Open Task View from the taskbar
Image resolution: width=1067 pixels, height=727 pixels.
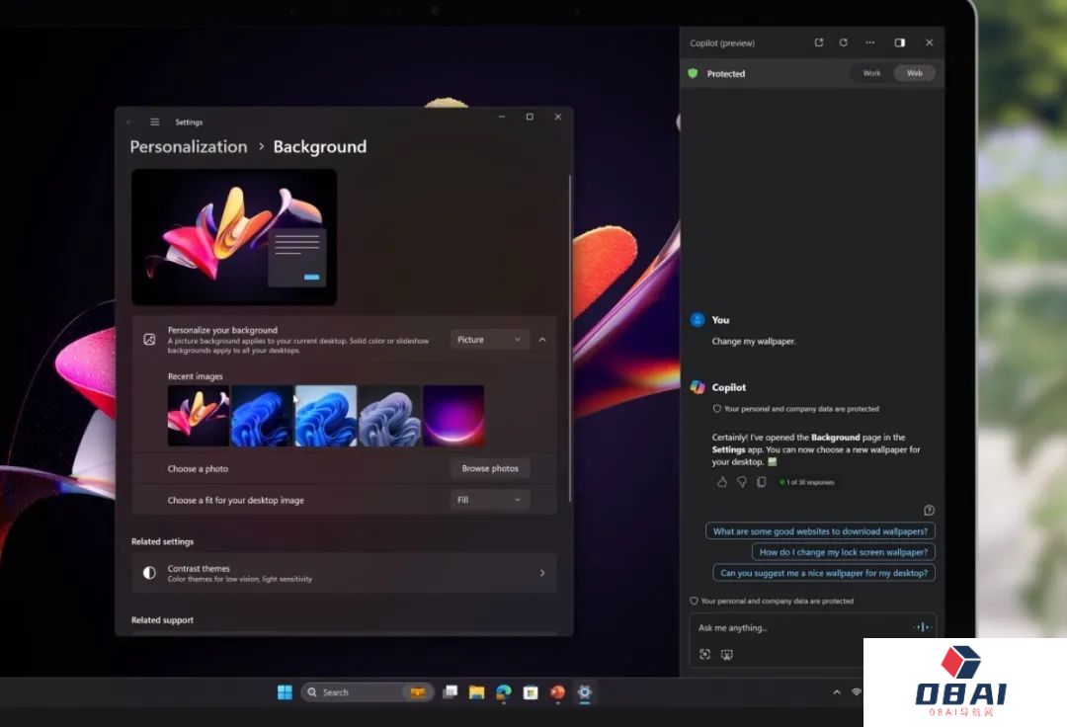[x=450, y=692]
